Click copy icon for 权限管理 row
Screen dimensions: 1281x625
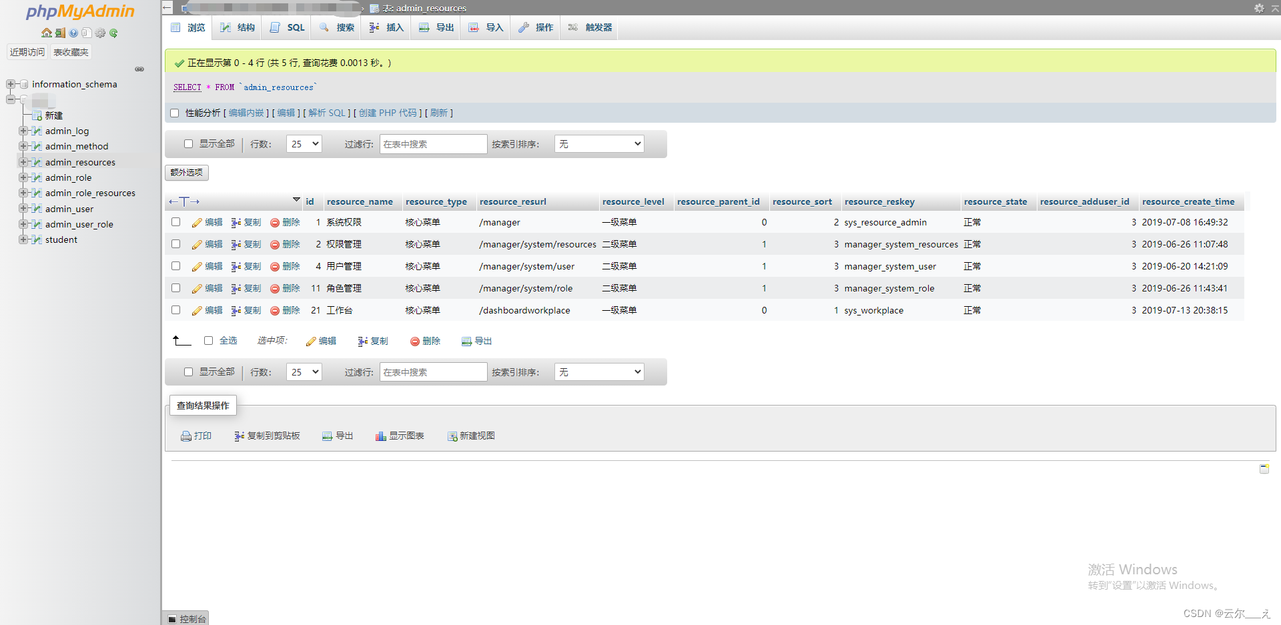(x=236, y=245)
